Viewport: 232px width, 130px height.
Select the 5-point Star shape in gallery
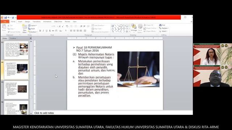(127, 31)
